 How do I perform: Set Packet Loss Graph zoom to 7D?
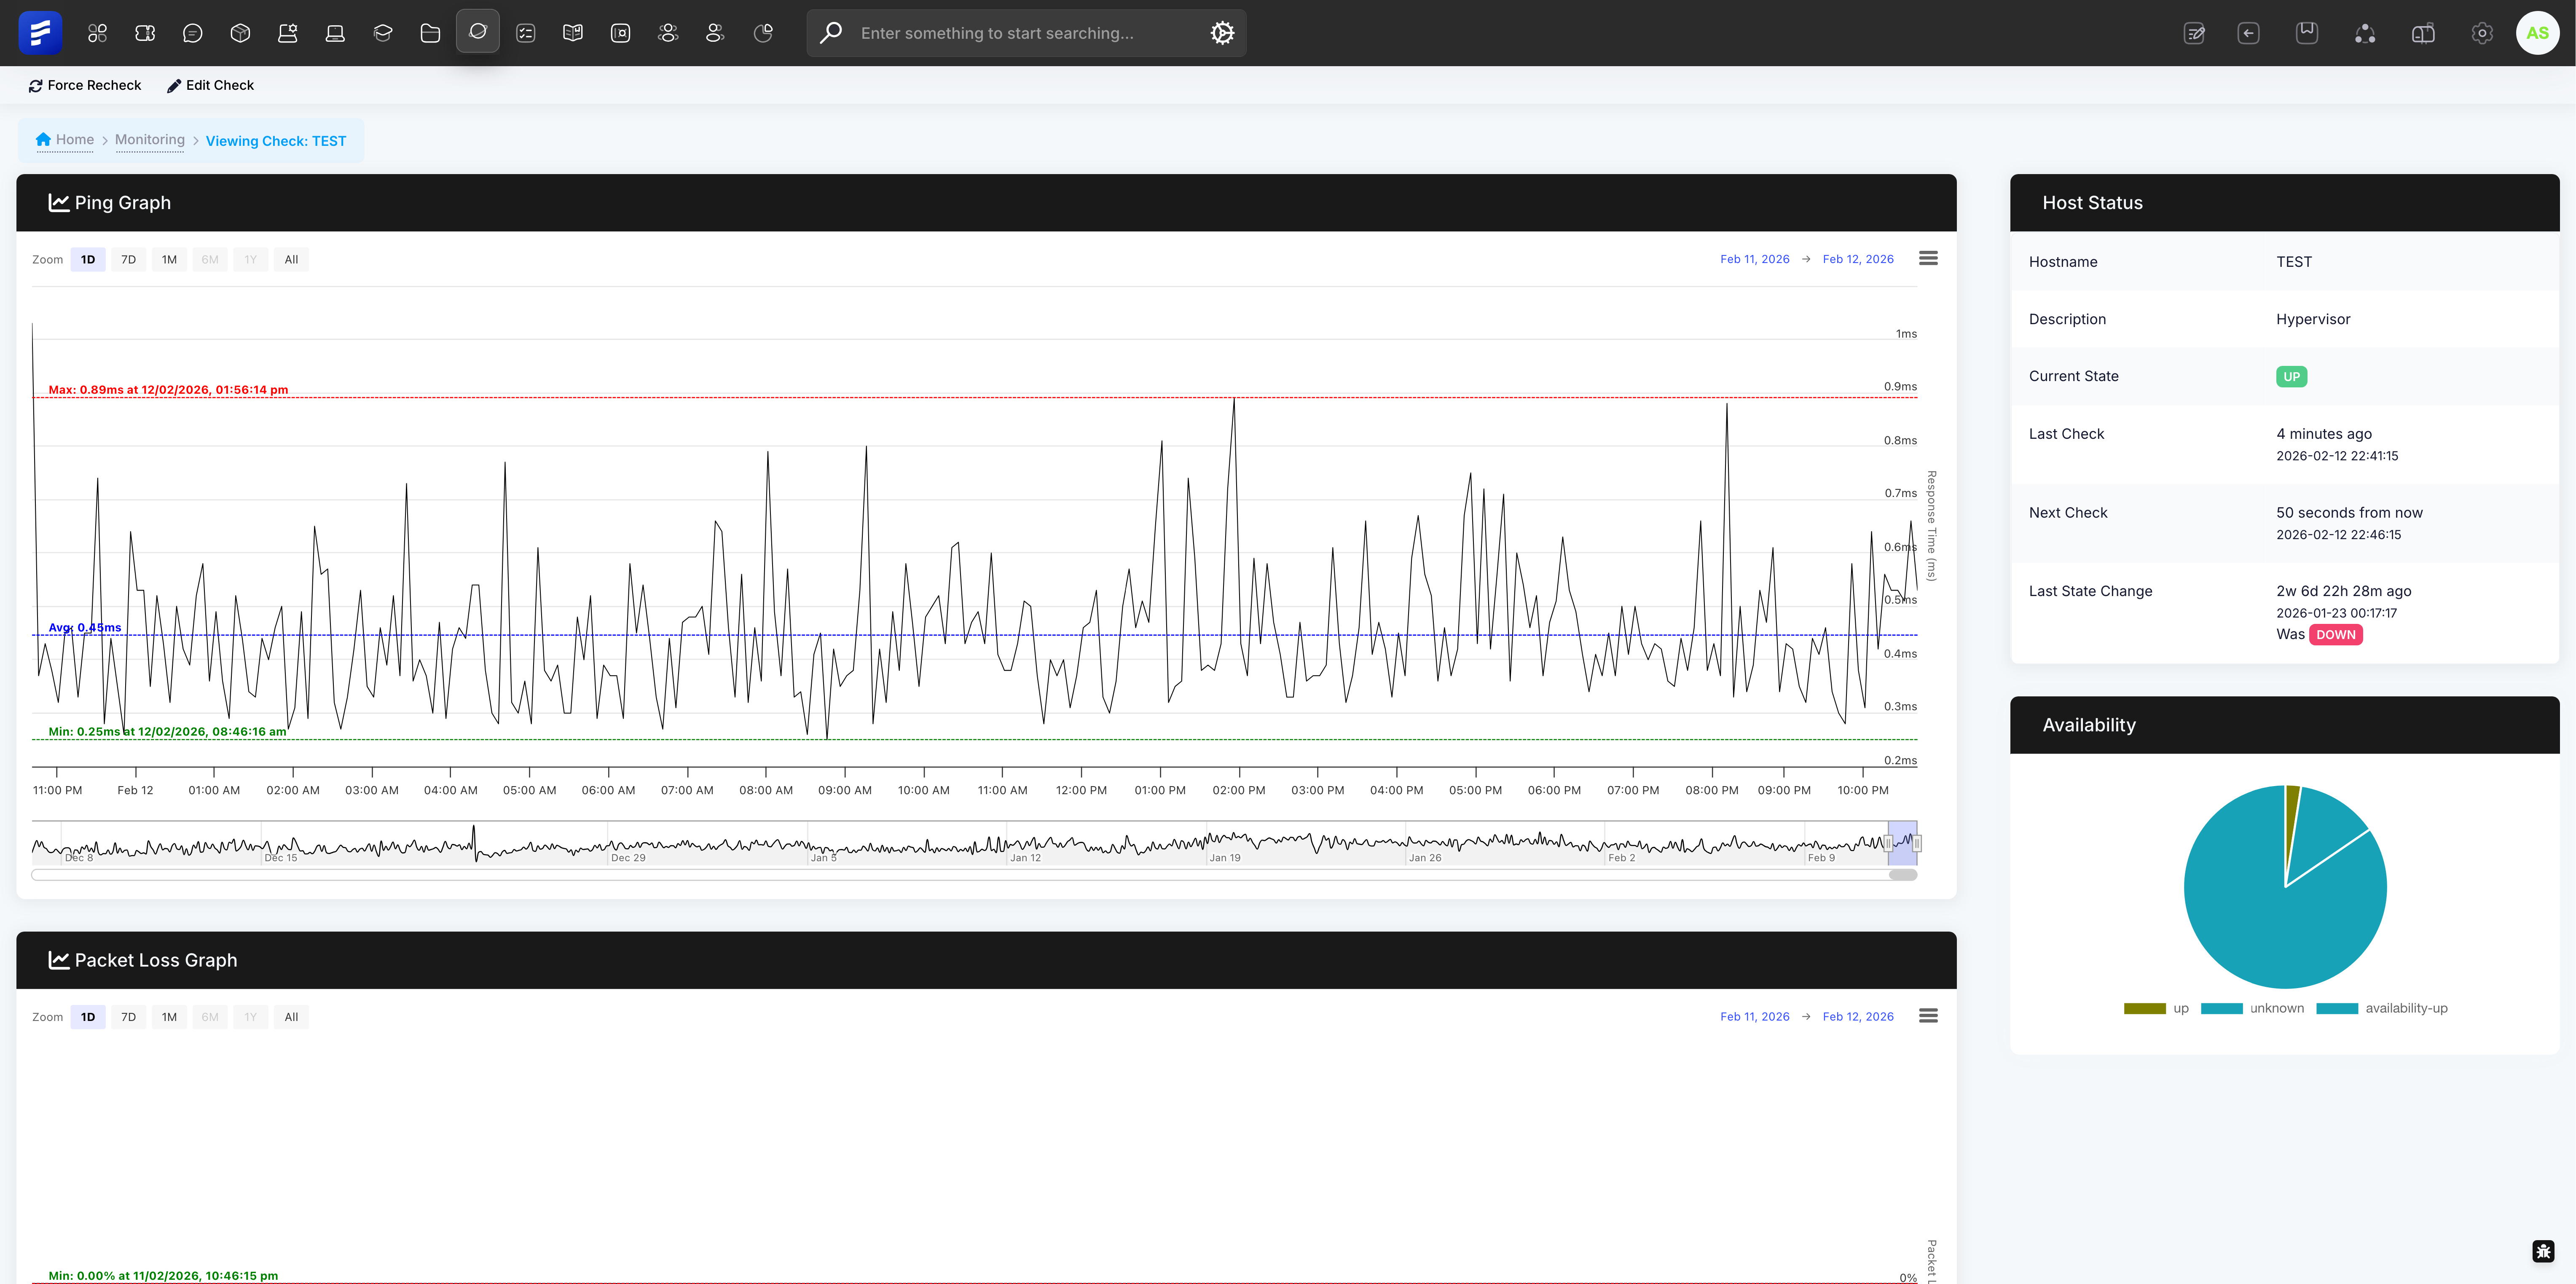click(x=128, y=1017)
